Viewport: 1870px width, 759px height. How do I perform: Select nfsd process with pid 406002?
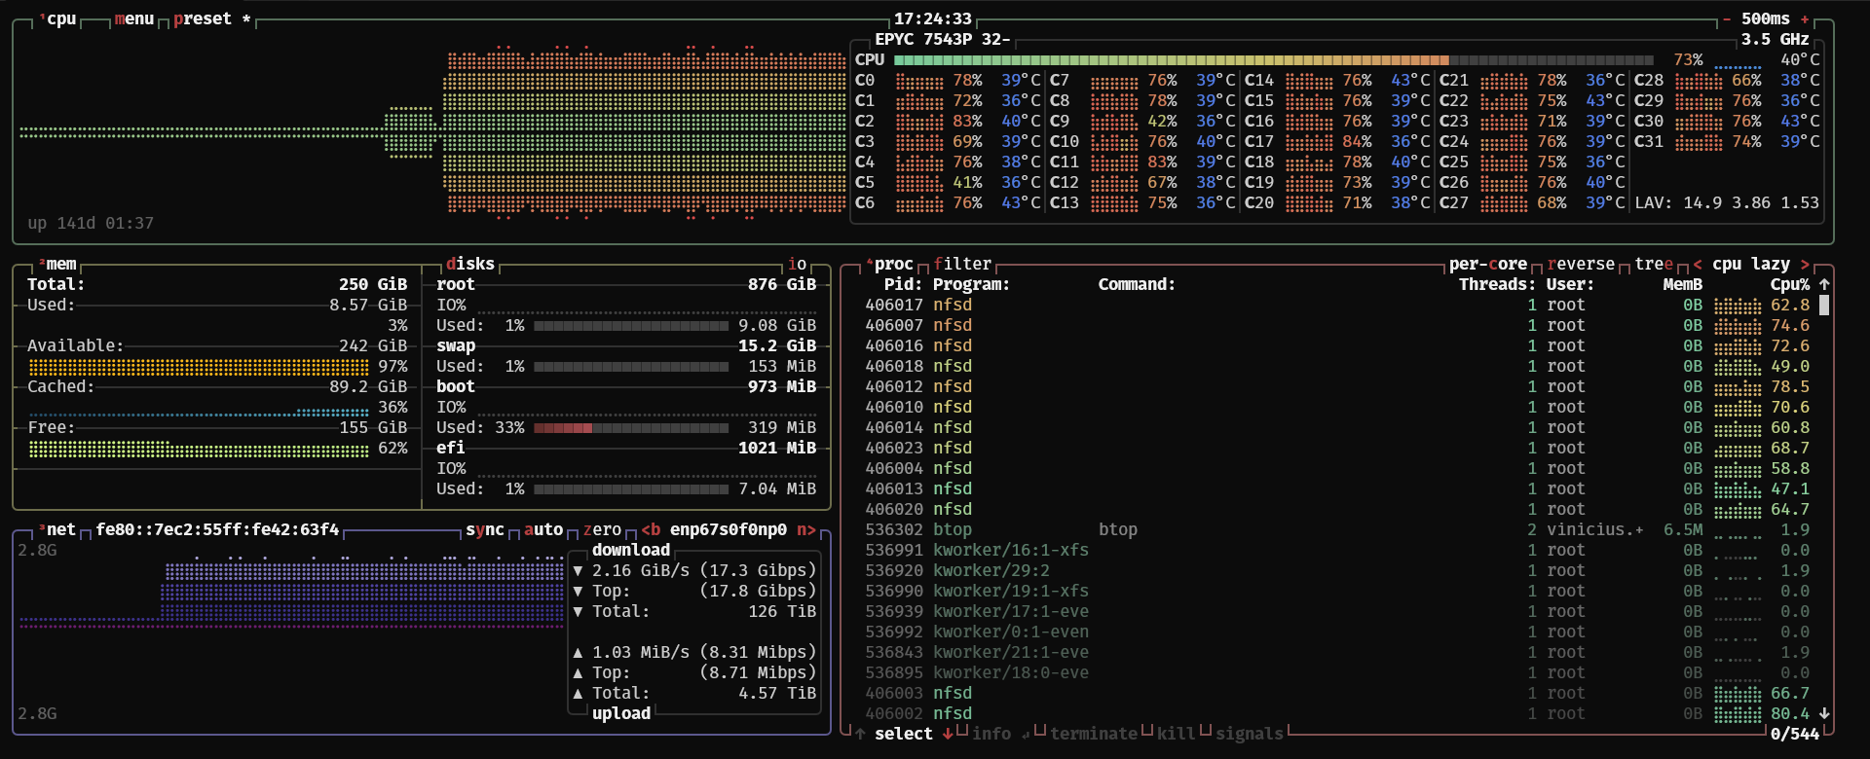1336,713
